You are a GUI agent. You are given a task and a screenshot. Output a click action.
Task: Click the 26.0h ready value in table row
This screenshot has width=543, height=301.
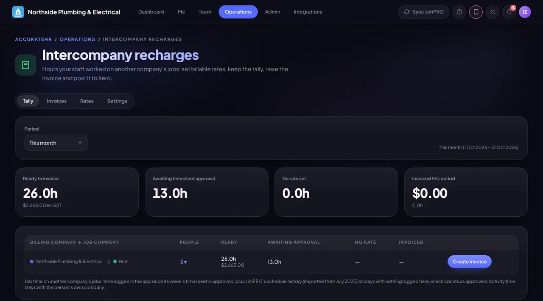(x=229, y=259)
